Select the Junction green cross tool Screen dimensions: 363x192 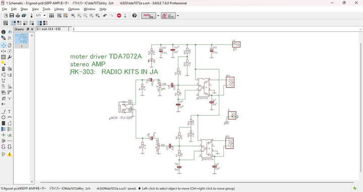[x=4, y=135]
